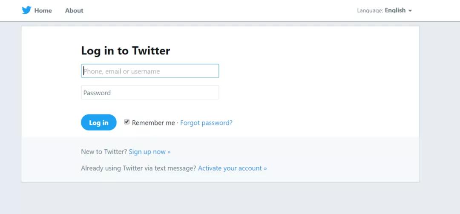Click the double arrow after Activate your account
The height and width of the screenshot is (214, 460).
coord(265,168)
